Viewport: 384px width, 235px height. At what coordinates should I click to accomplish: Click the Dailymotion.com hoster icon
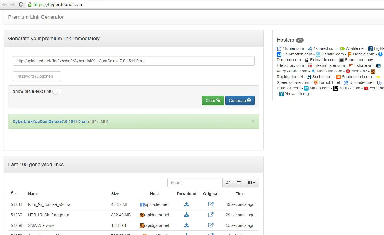279,54
